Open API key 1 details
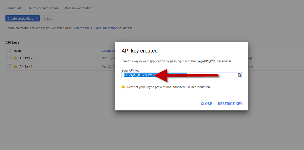The image size is (304, 150). (x=26, y=66)
